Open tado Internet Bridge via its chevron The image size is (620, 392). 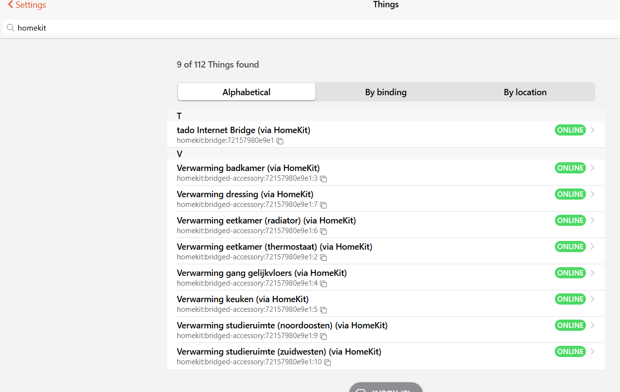(592, 130)
